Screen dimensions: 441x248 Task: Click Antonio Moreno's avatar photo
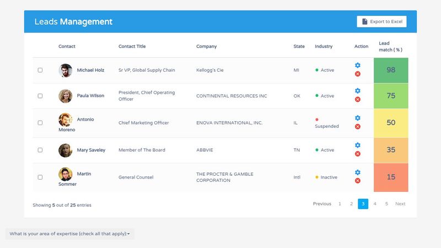coord(65,120)
